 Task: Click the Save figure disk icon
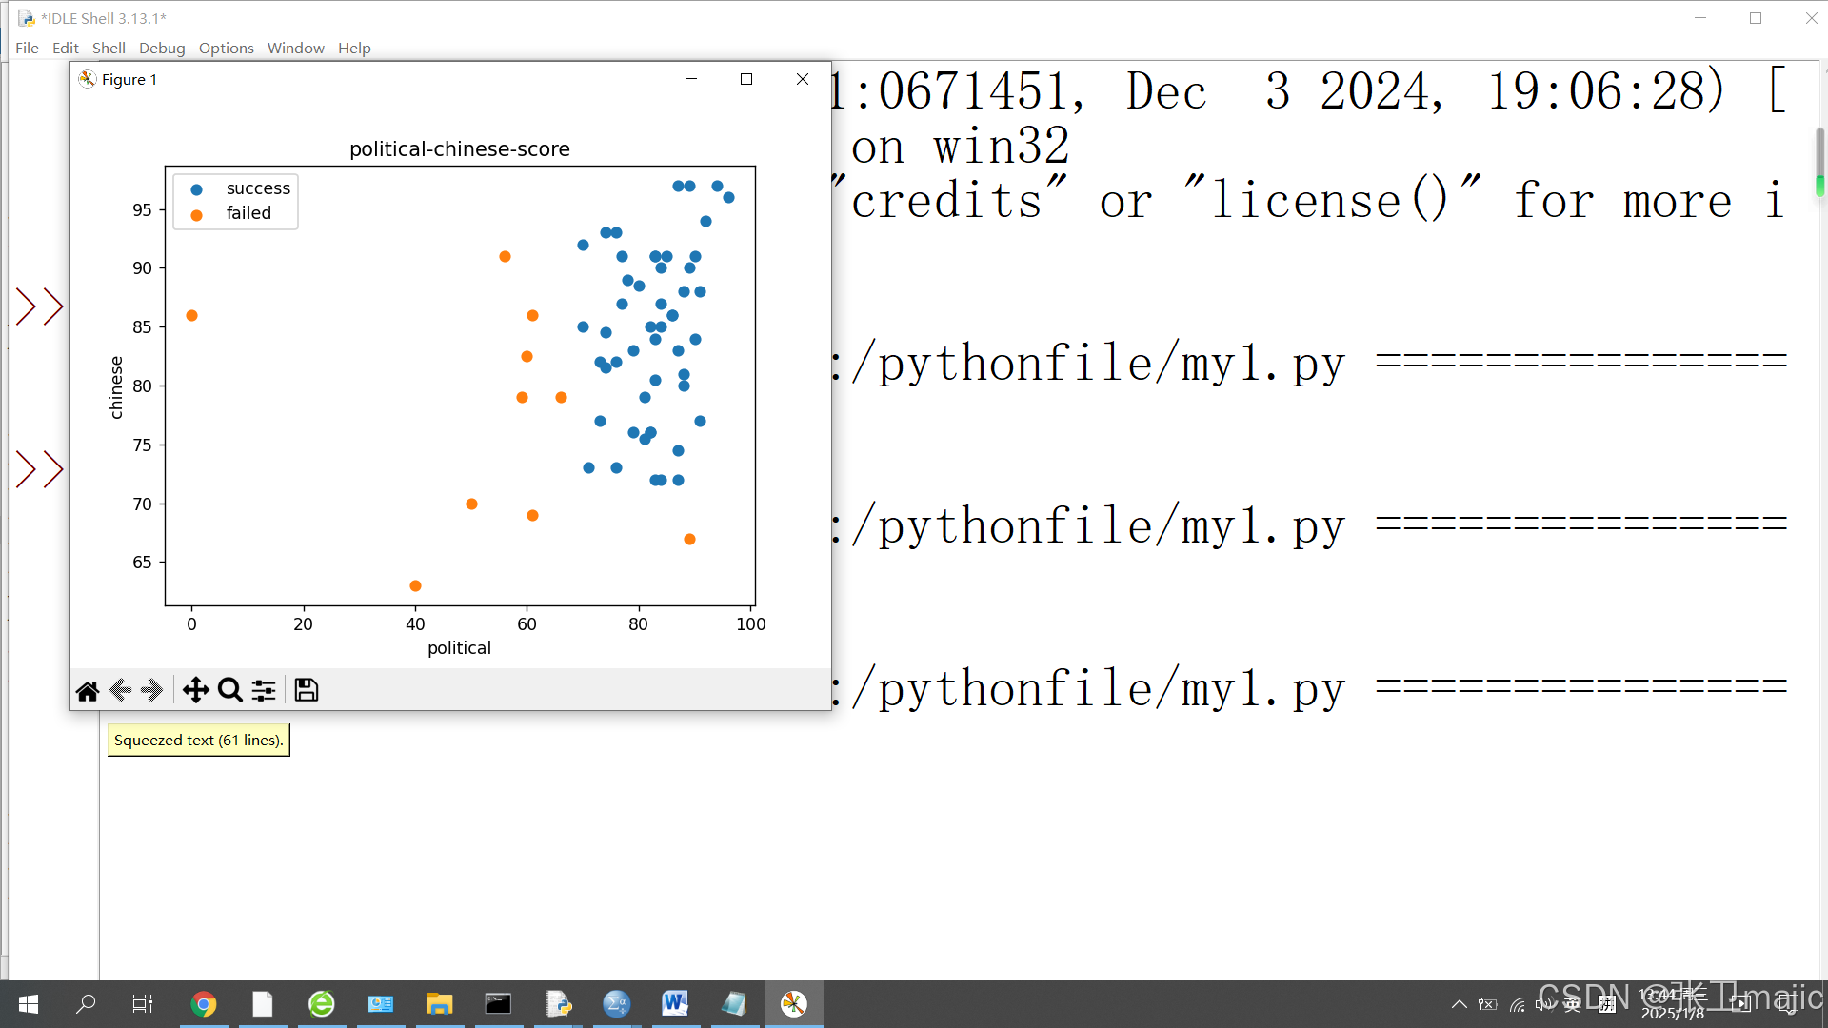307,691
